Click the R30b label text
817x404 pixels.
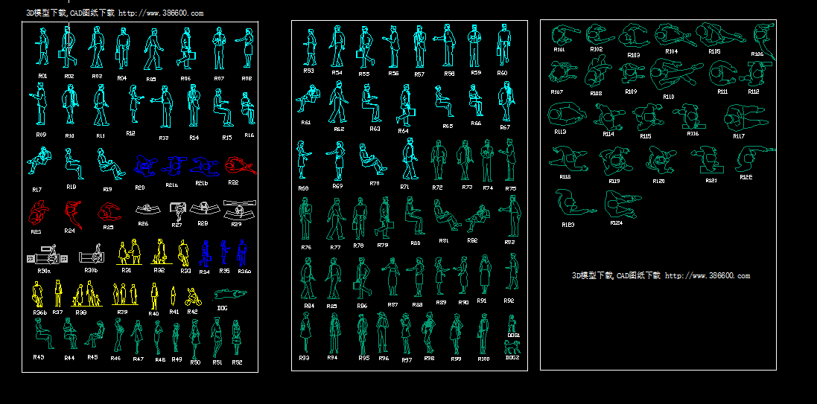pos(91,271)
